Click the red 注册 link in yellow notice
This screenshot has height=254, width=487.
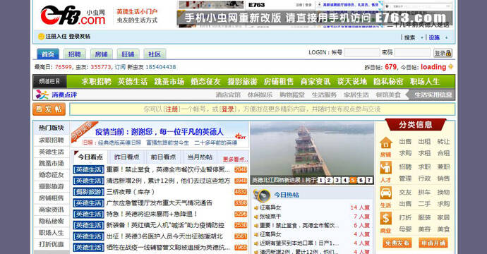(x=172, y=109)
